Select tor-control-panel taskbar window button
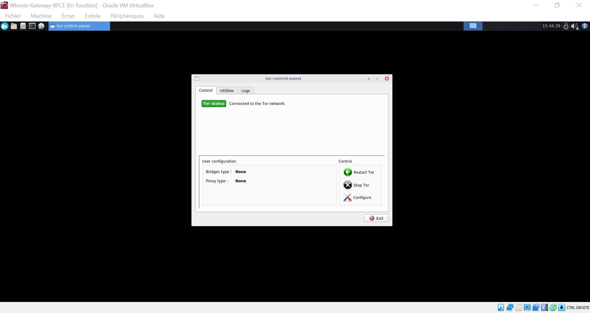 79,26
